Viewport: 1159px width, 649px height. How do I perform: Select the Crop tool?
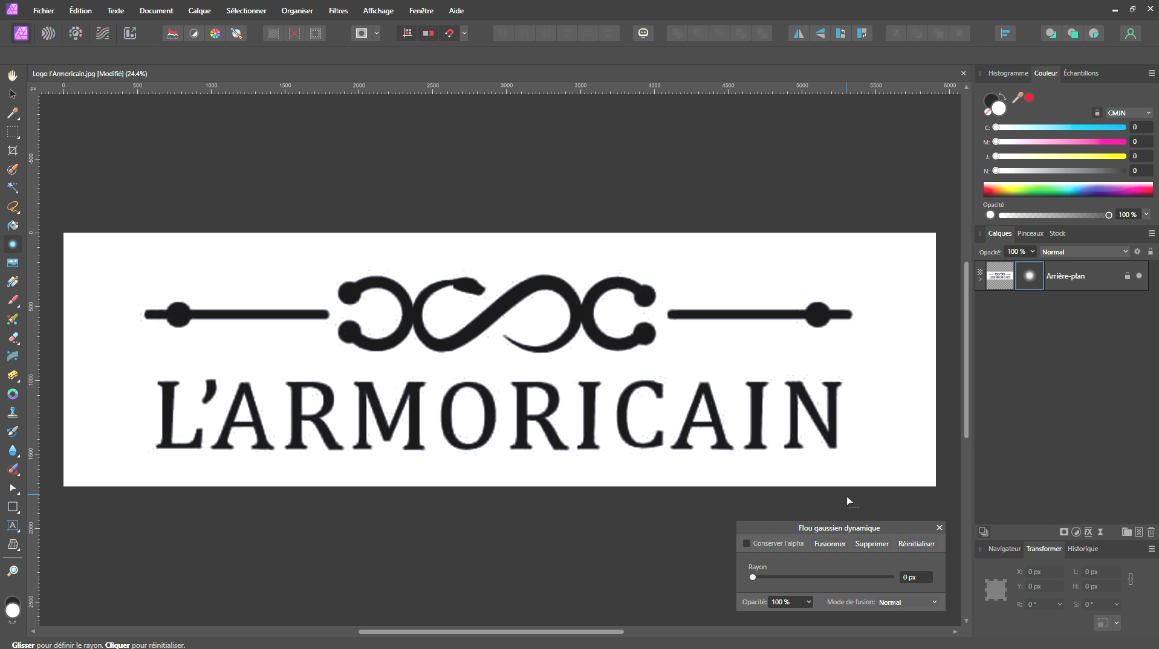[13, 150]
